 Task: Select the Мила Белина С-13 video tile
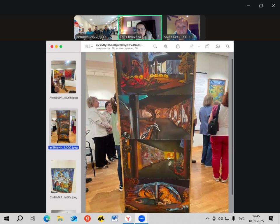(x=184, y=27)
